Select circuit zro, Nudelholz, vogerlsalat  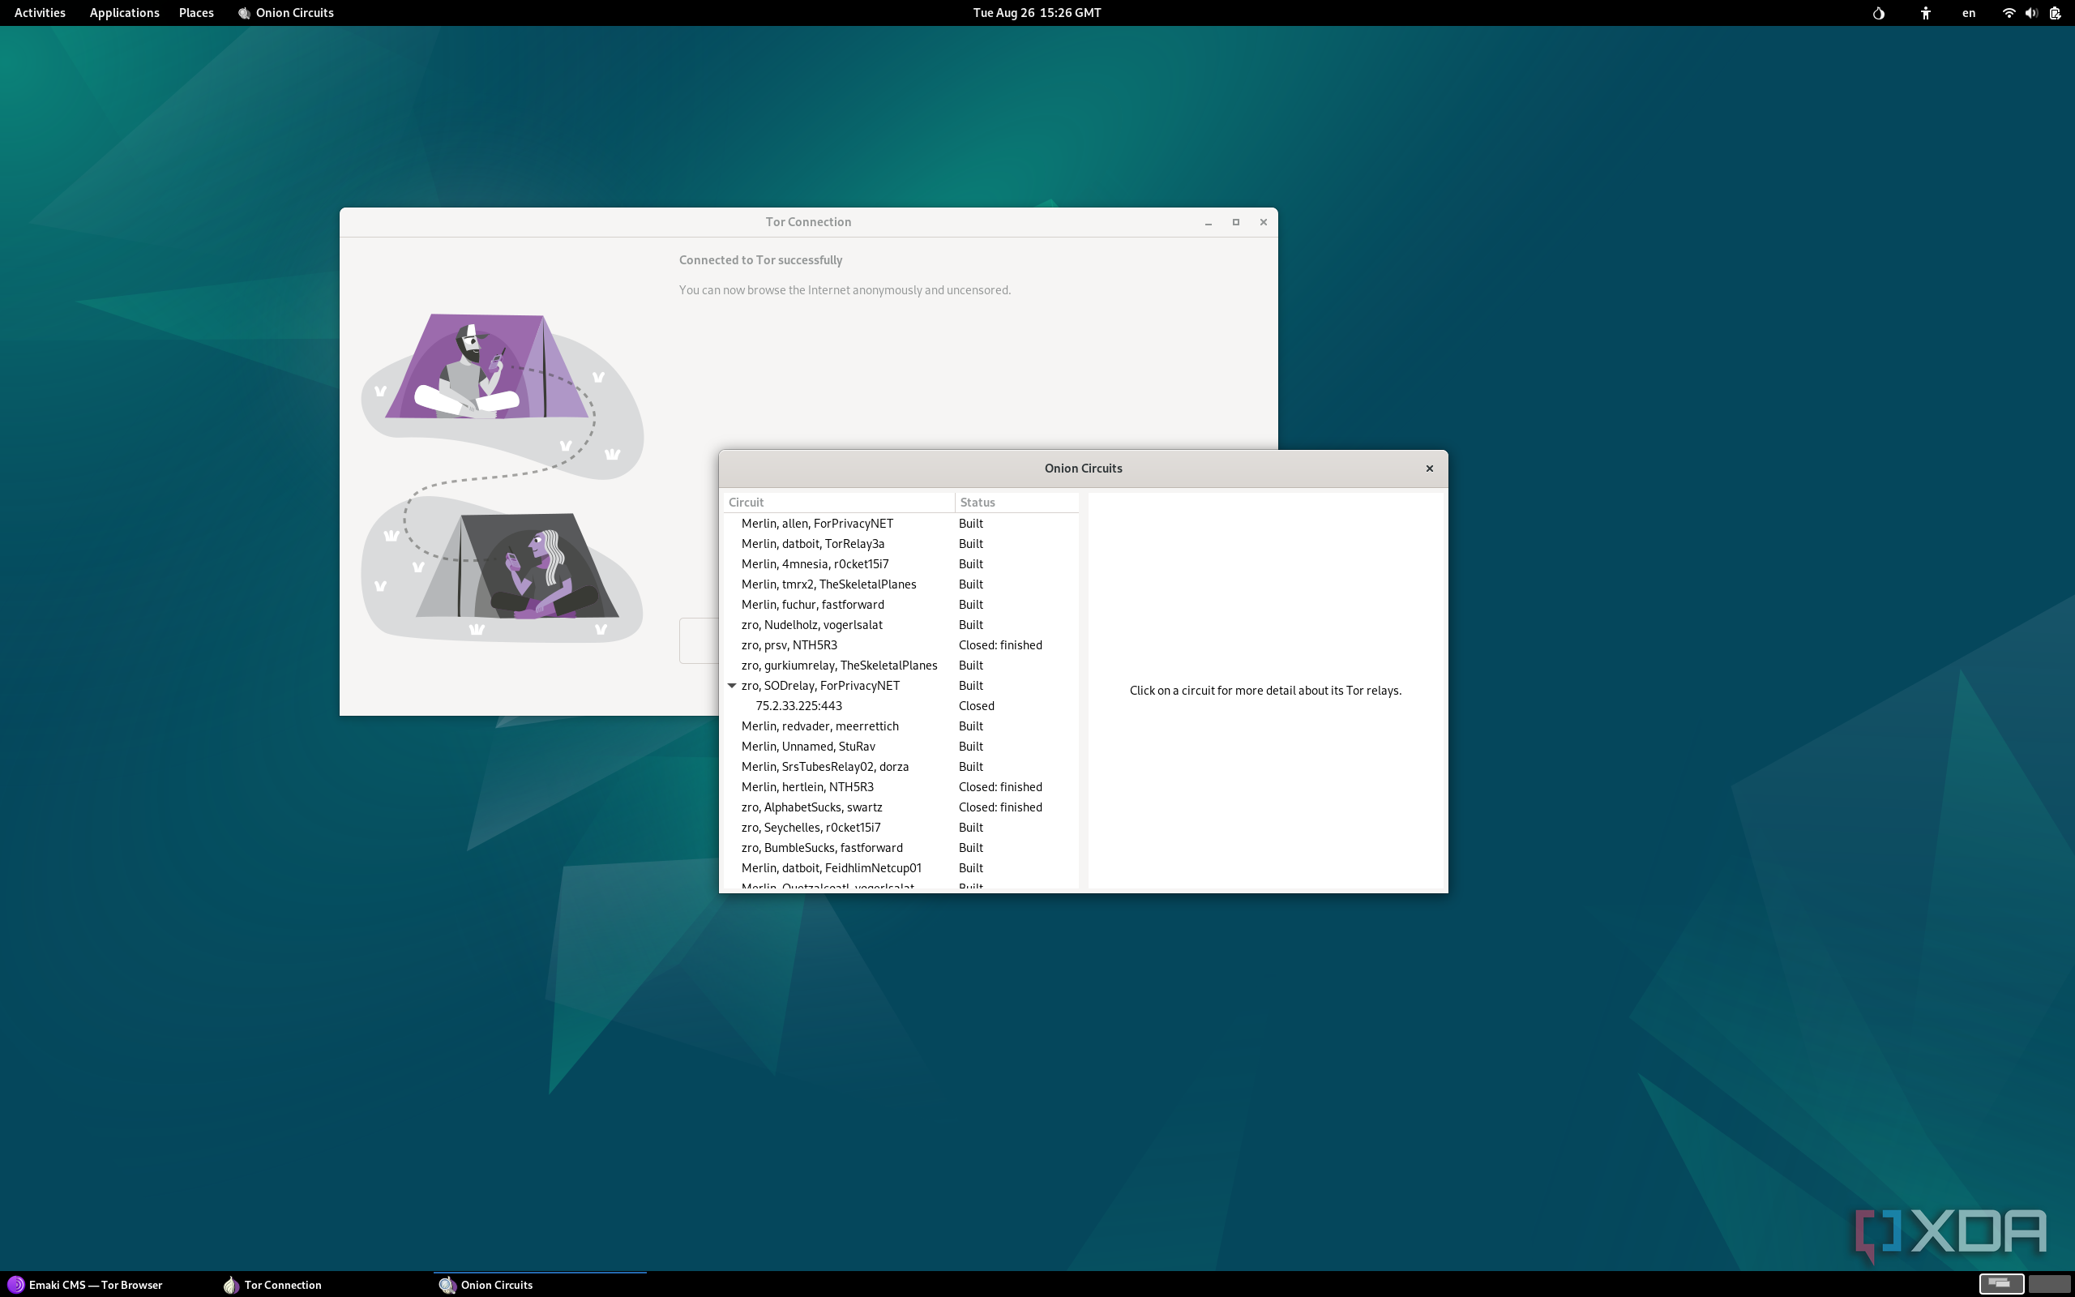pyautogui.click(x=901, y=625)
